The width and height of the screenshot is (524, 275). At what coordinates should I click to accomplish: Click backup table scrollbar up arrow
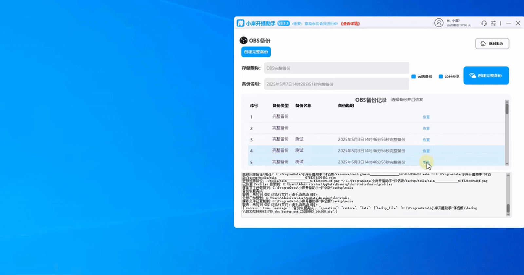(507, 102)
